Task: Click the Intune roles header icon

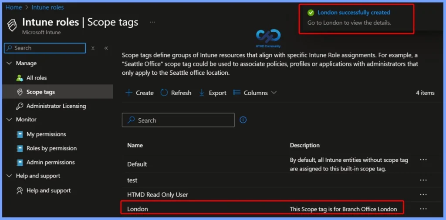Action: 12,26
